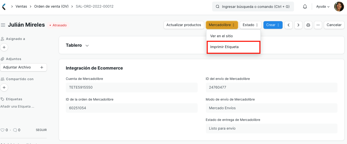Click Actualizar productos
This screenshot has width=347, height=144.
pos(184,25)
